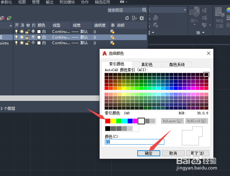Expand the Insert (插入) dropdown arrow
This screenshot has width=230, height=176.
tap(194, 24)
